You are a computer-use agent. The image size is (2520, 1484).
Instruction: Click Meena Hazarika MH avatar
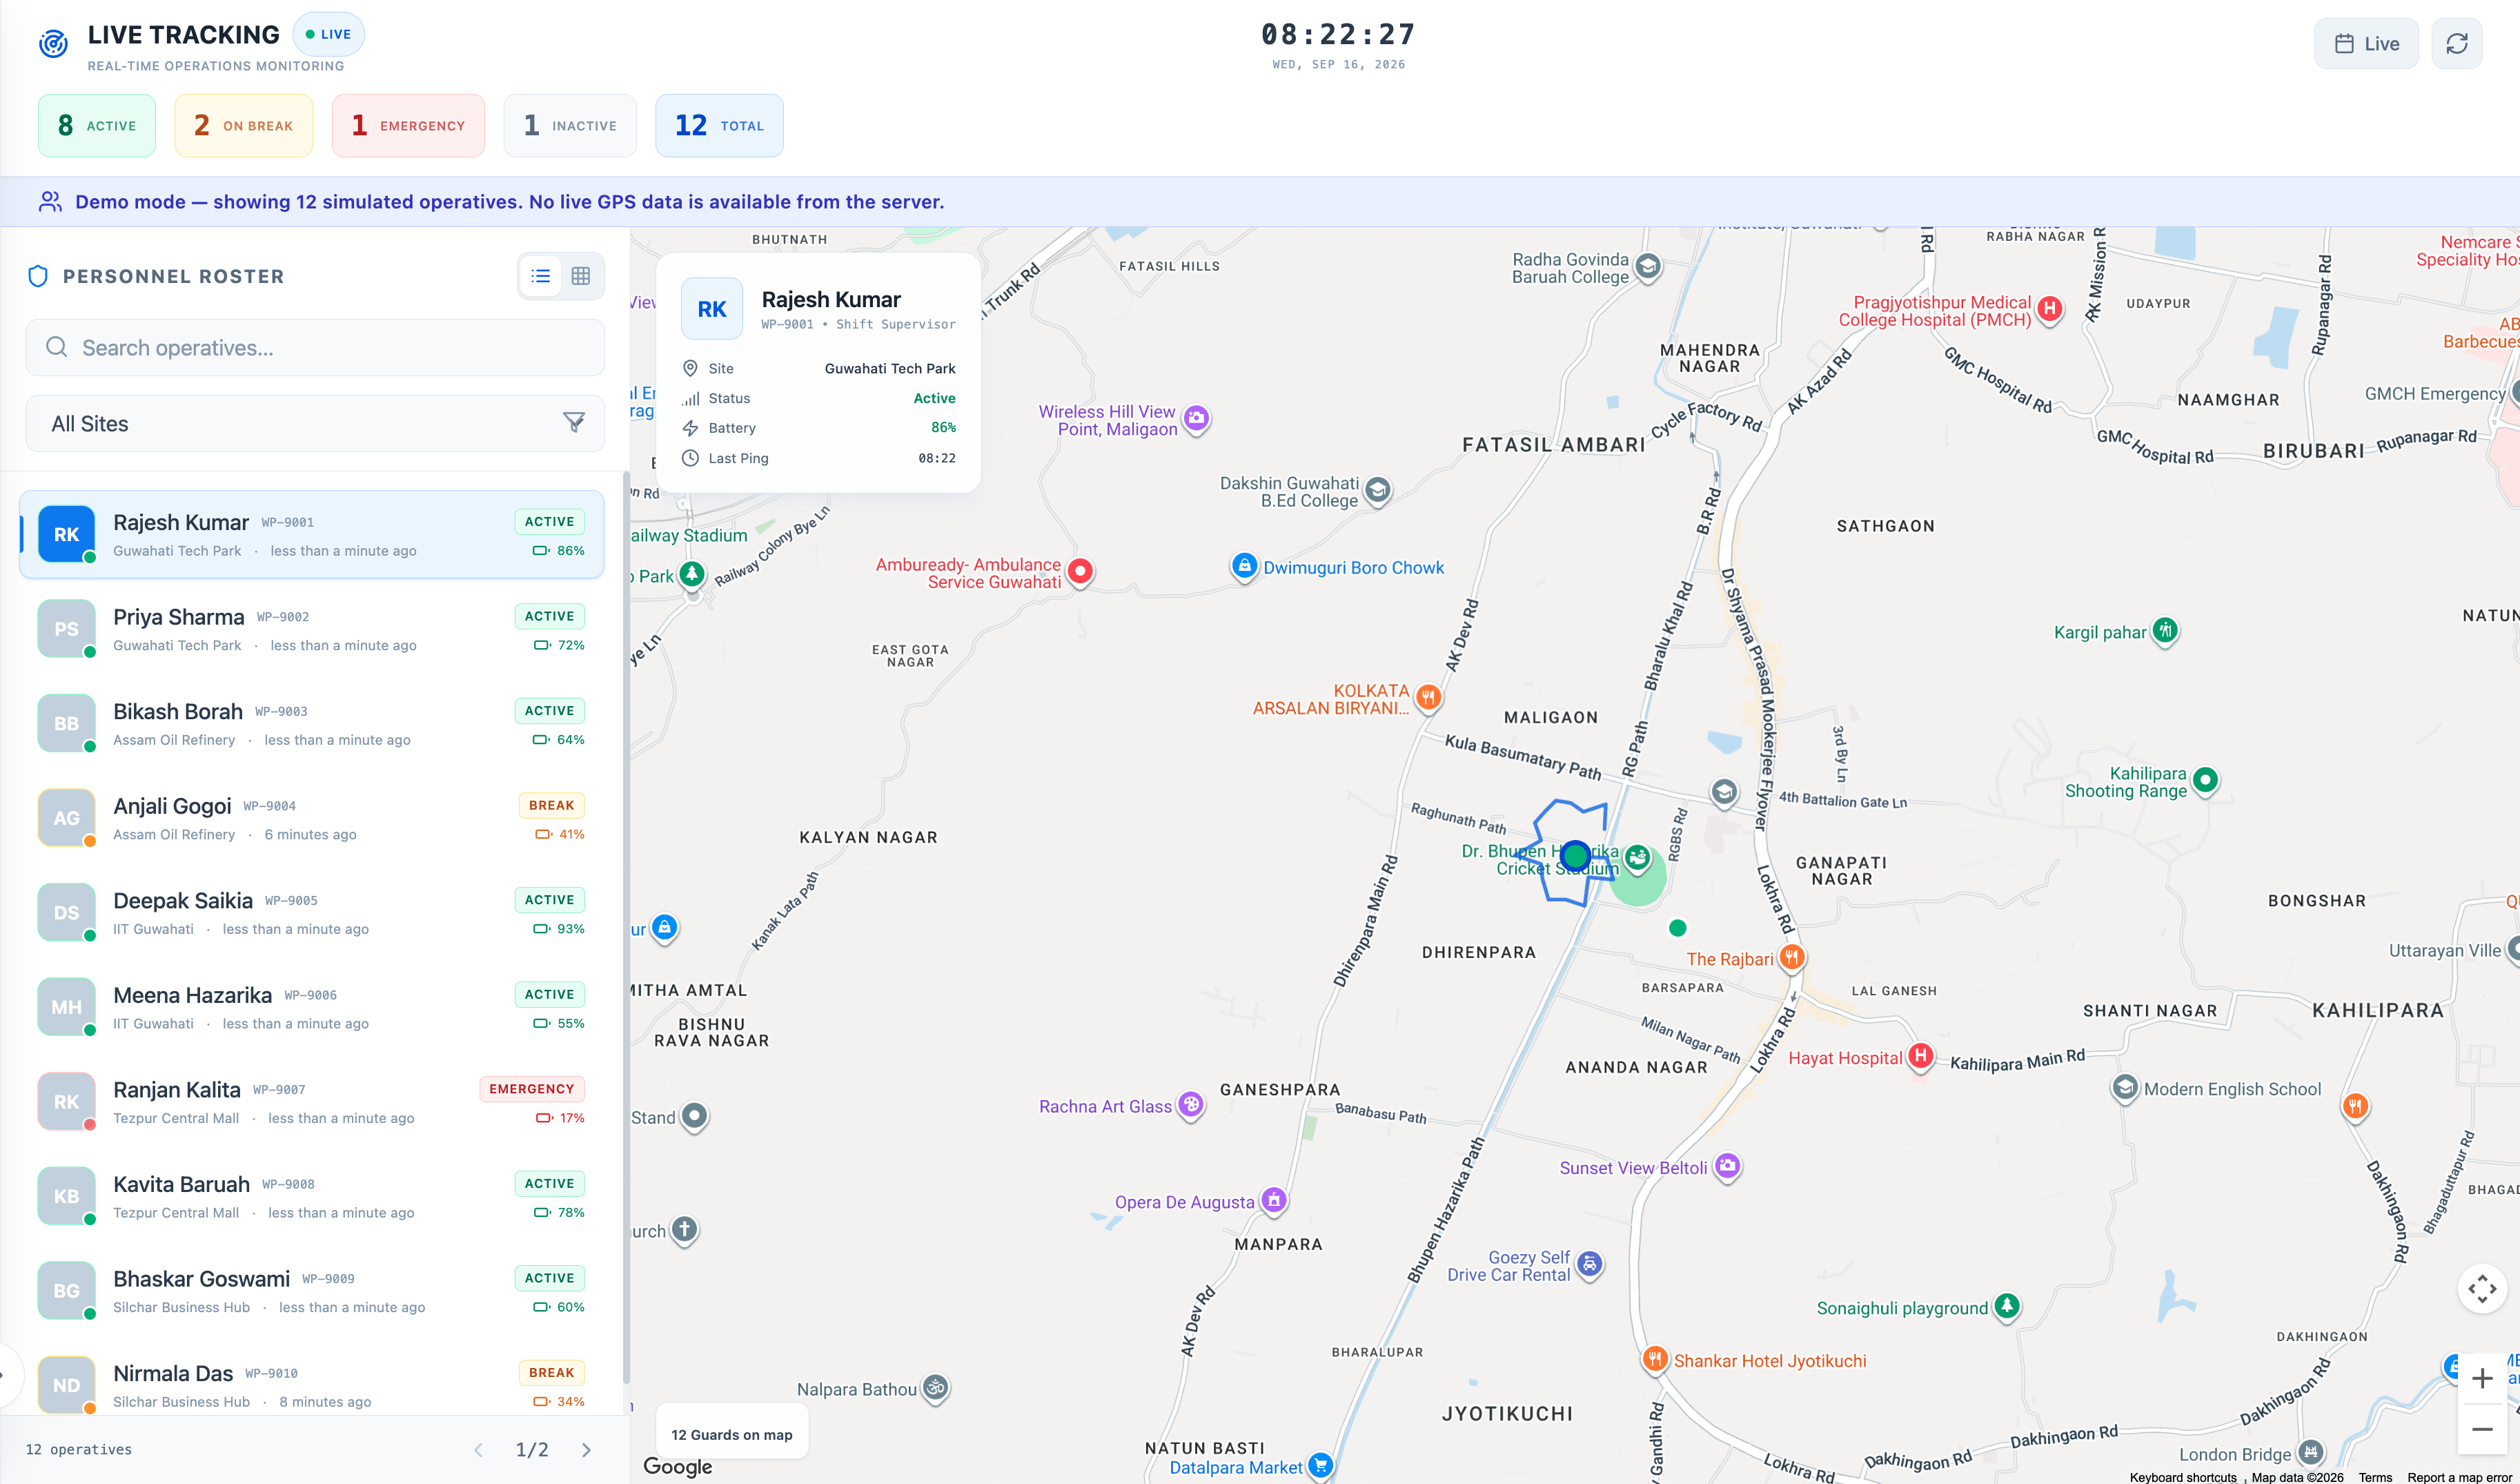(x=66, y=1007)
